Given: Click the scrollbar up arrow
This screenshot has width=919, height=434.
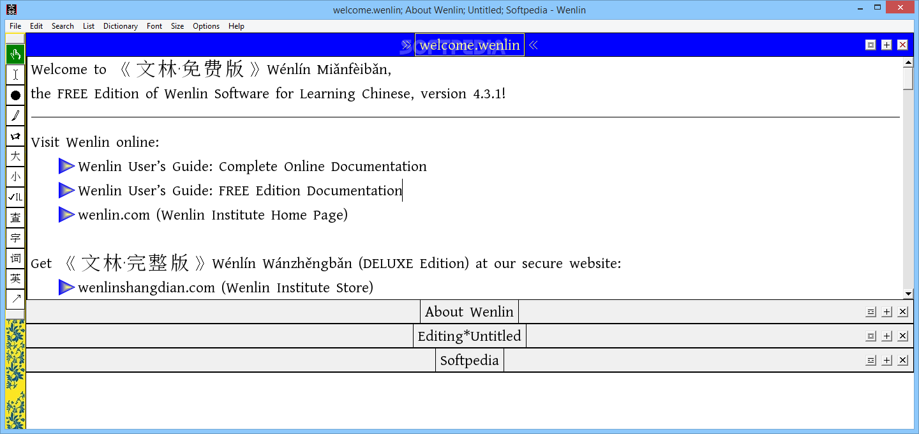Looking at the screenshot, I should 909,62.
